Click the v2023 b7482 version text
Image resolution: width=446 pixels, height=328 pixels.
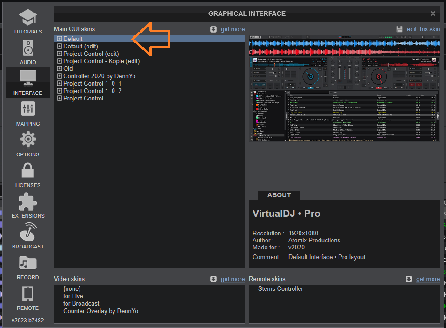pos(28,320)
